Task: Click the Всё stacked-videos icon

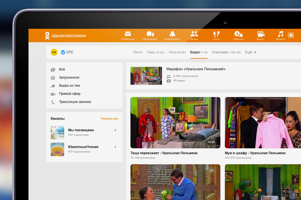Action: coord(53,70)
